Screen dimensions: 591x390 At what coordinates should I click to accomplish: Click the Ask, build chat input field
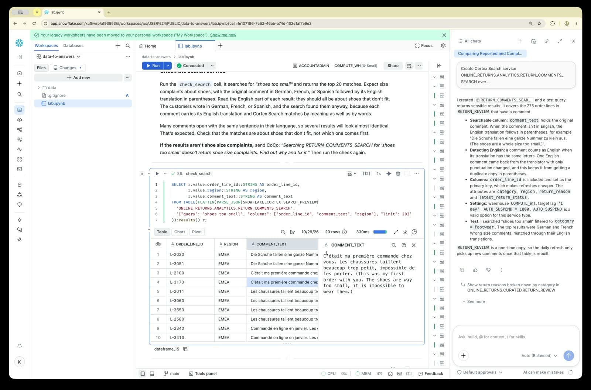[516, 337]
